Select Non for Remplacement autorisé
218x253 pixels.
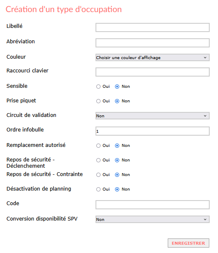117,146
